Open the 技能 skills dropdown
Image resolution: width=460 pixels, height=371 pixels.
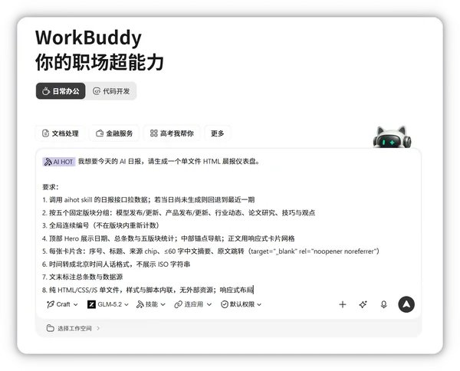[x=151, y=304]
